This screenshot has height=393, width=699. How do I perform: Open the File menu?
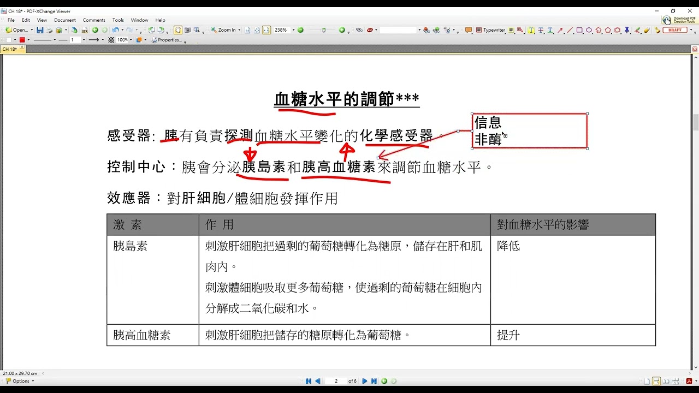(x=11, y=20)
